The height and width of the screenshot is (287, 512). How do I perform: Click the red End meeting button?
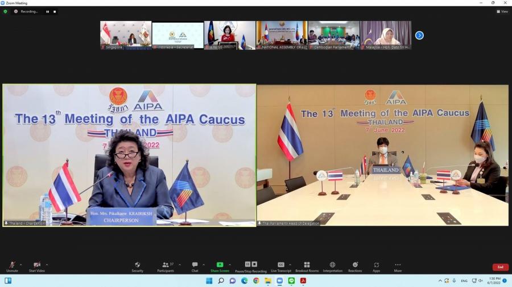(500, 267)
